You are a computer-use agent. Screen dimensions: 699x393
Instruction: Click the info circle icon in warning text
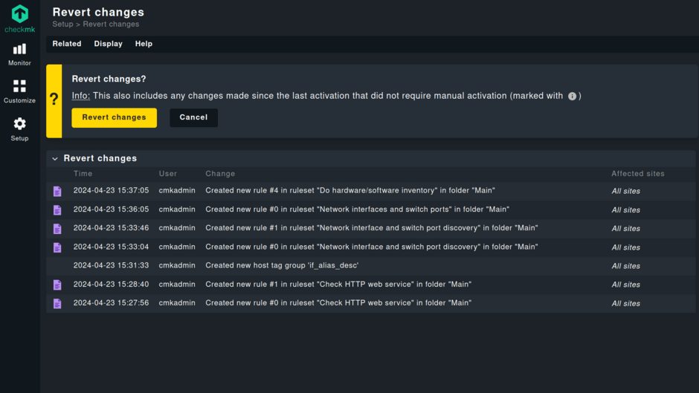coord(572,97)
